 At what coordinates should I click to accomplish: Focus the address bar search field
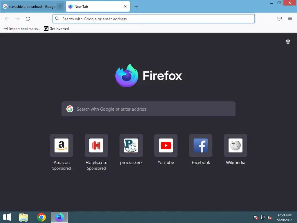[x=154, y=19]
